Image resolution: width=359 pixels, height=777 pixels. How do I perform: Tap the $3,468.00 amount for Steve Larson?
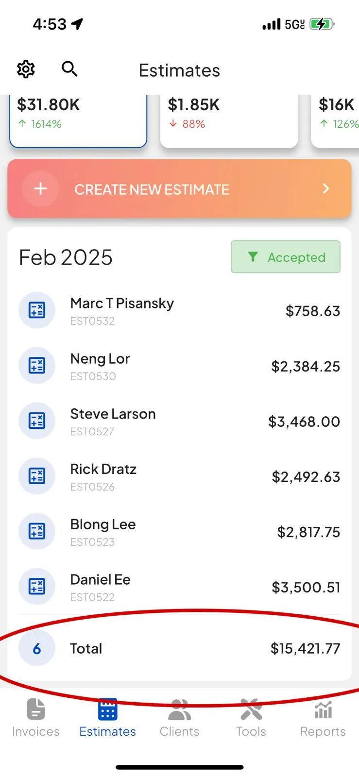304,422
